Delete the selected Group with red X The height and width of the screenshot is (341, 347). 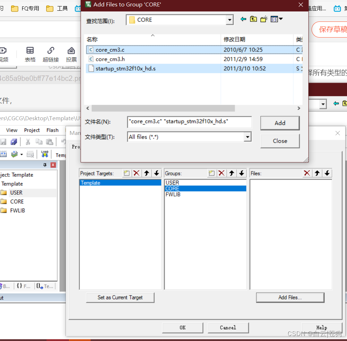tap(222, 173)
